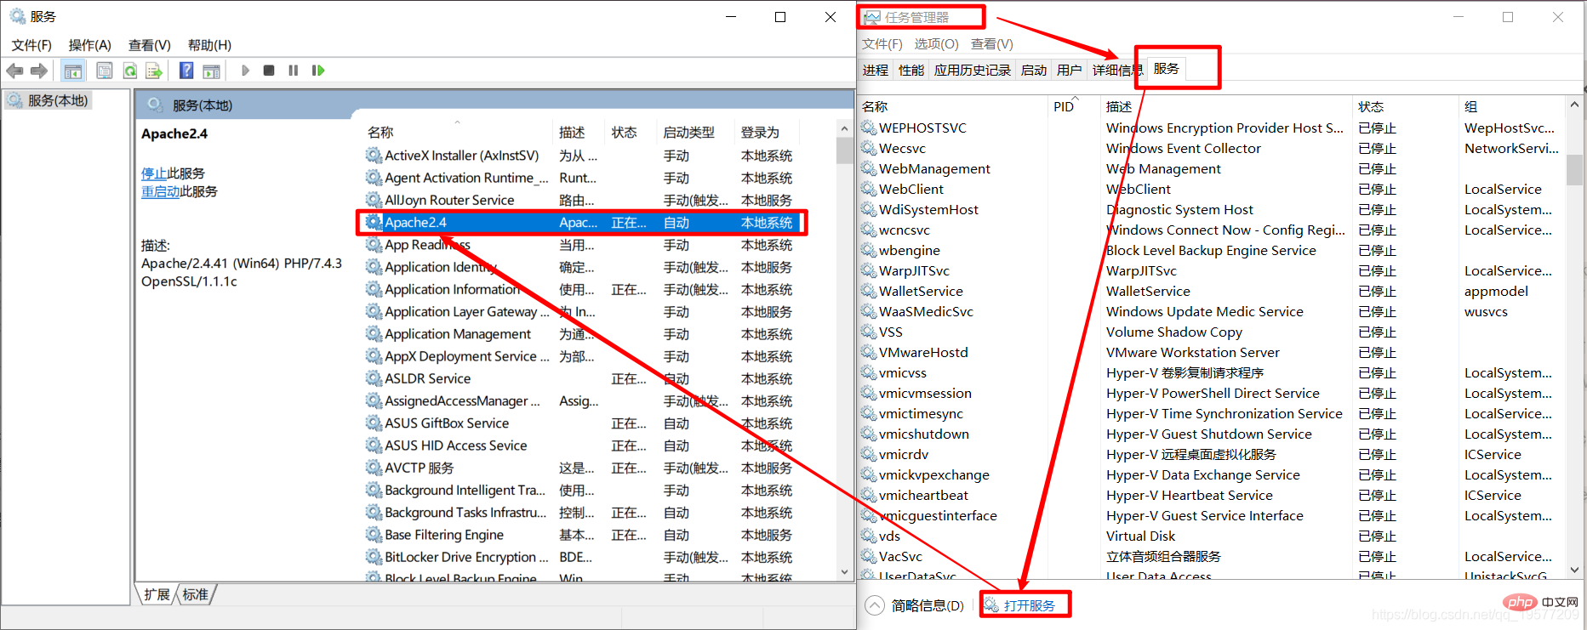Image resolution: width=1587 pixels, height=630 pixels.
Task: Click the down arrow of the Services list scrollbar
Action: pyautogui.click(x=844, y=572)
